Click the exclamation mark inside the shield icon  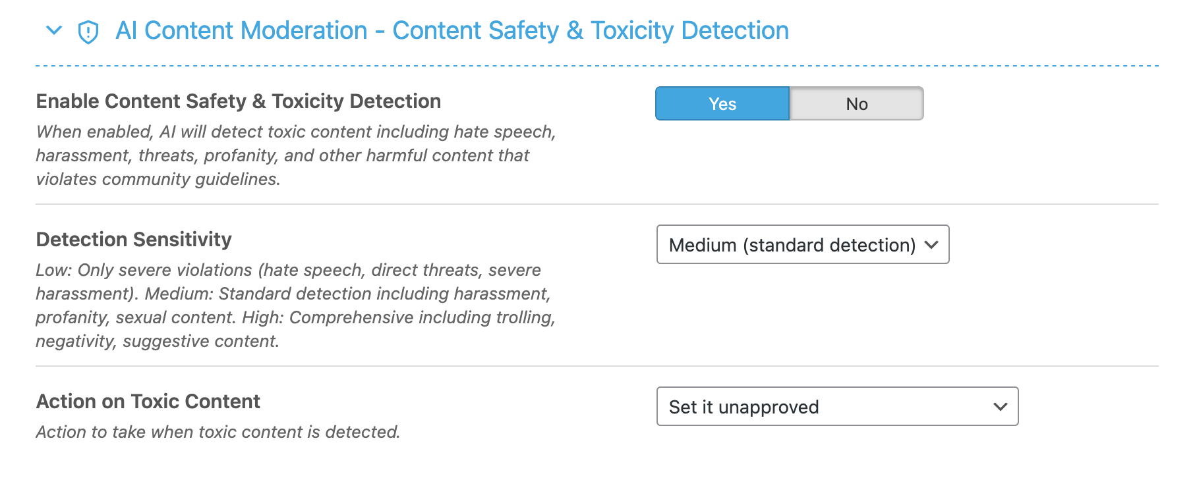89,30
